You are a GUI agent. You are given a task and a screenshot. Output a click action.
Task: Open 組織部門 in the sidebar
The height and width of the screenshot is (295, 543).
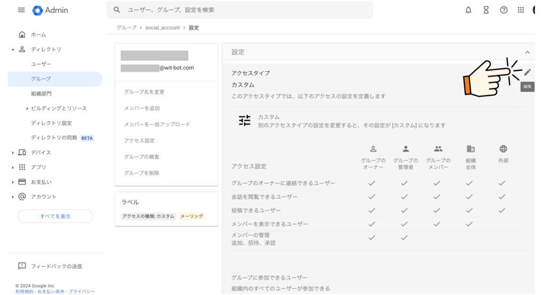tap(41, 94)
